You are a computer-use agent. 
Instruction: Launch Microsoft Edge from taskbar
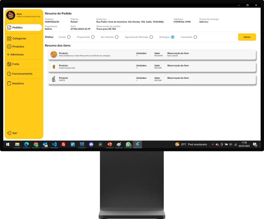27,144
